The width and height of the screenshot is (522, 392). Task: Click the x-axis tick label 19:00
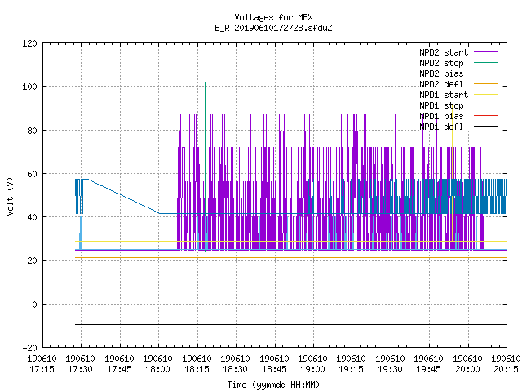pos(312,369)
